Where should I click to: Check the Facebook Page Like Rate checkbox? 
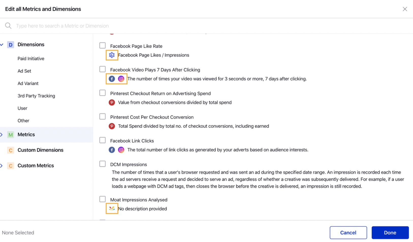pyautogui.click(x=103, y=46)
